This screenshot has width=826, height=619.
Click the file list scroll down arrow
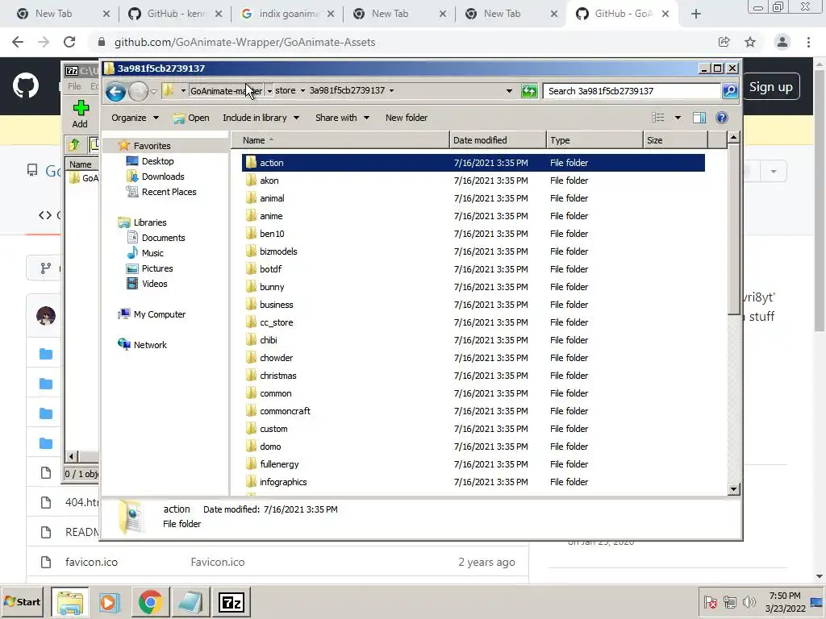tap(733, 489)
